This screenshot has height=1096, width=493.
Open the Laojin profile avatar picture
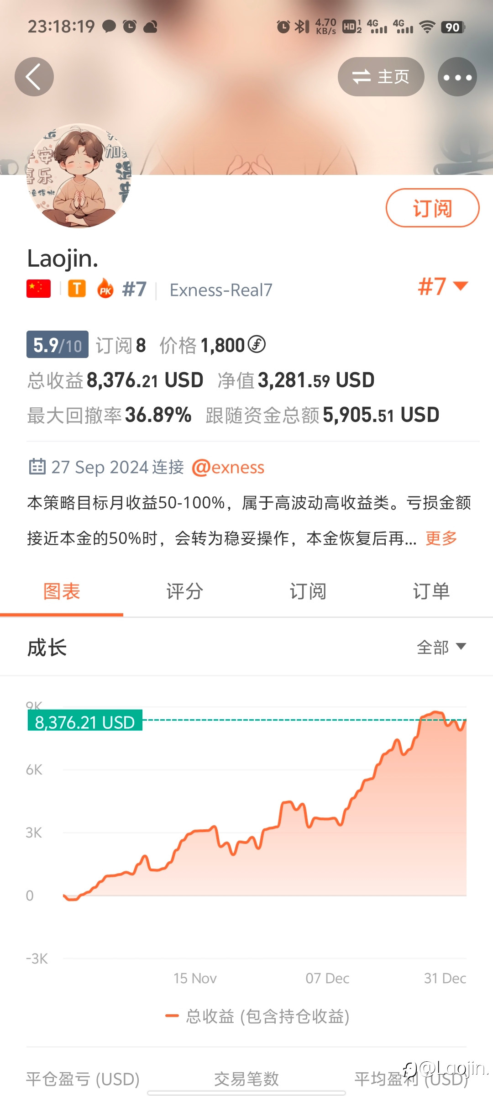coord(79,176)
